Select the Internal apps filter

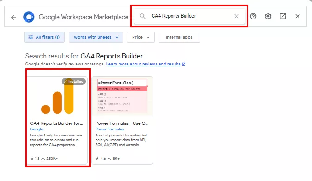point(179,37)
